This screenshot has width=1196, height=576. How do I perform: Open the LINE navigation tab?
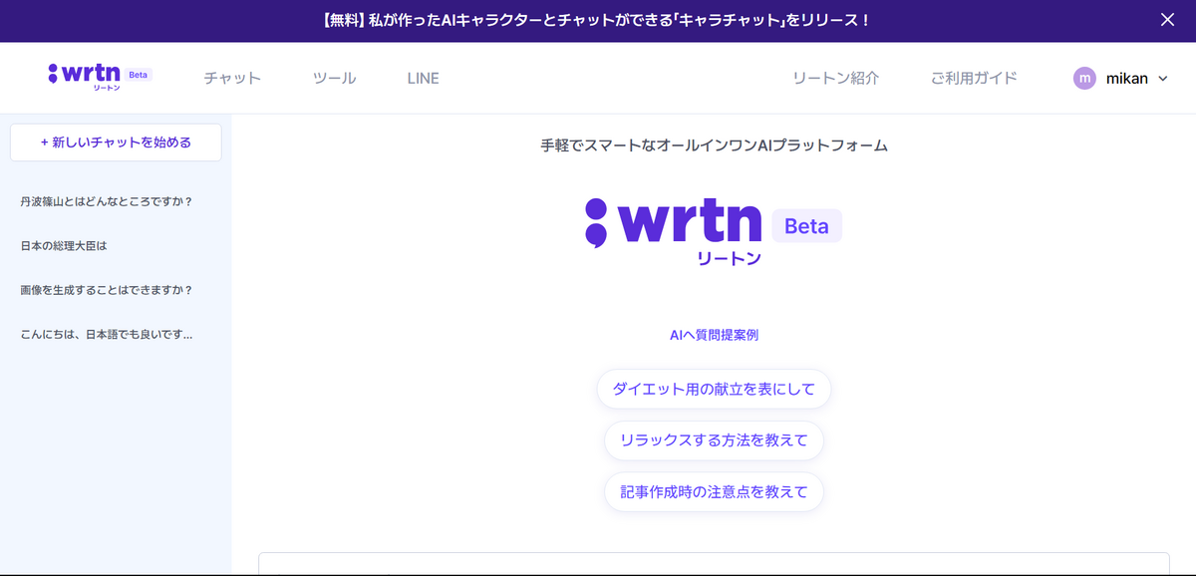(x=423, y=78)
